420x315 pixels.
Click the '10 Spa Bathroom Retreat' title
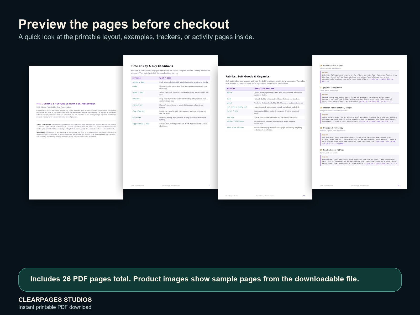point(332,150)
